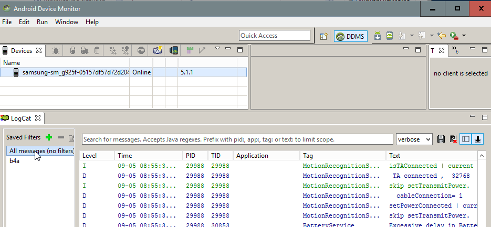491x227 pixels.
Task: Select All messages (no filters) filter
Action: click(40, 151)
